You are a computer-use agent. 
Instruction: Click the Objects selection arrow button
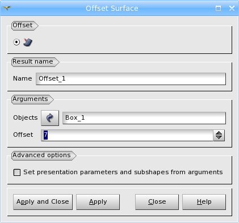tap(50, 118)
